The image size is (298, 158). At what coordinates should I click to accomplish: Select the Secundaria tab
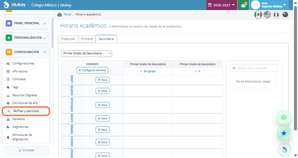click(x=106, y=39)
